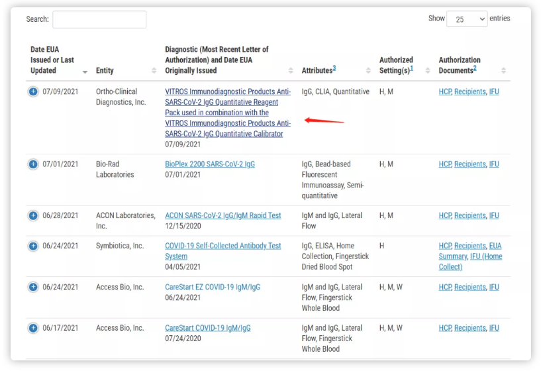Open ACON SARS-CoV-2 IgG/IgM Rapid Test link

click(223, 216)
